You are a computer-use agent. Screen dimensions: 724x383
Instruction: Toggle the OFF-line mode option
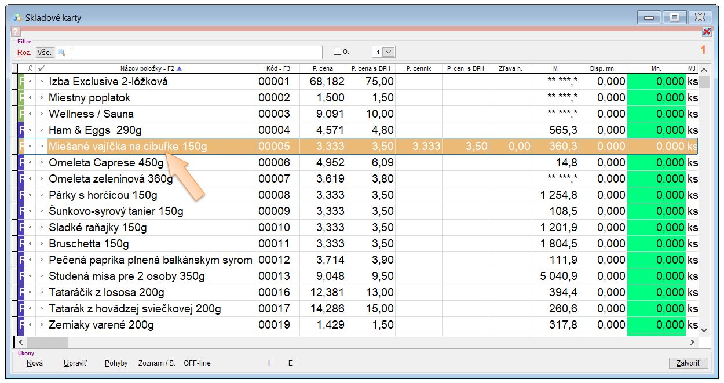point(197,363)
